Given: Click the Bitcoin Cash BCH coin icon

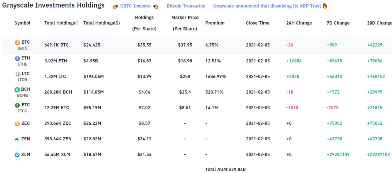Looking at the screenshot, I should pos(17,90).
